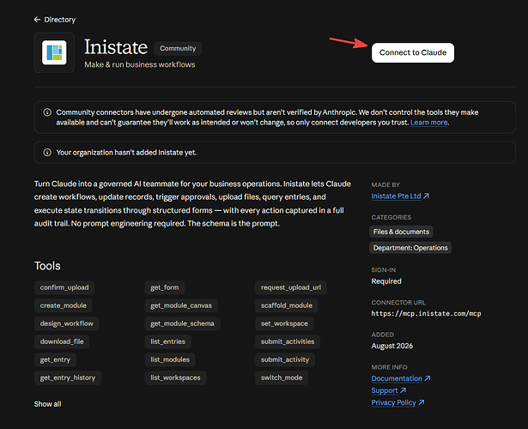Select the submit_activities tool chip

288,341
